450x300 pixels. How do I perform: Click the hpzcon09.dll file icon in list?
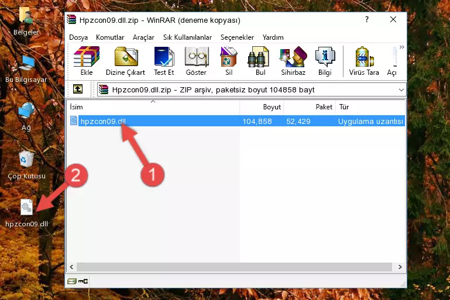pos(74,120)
